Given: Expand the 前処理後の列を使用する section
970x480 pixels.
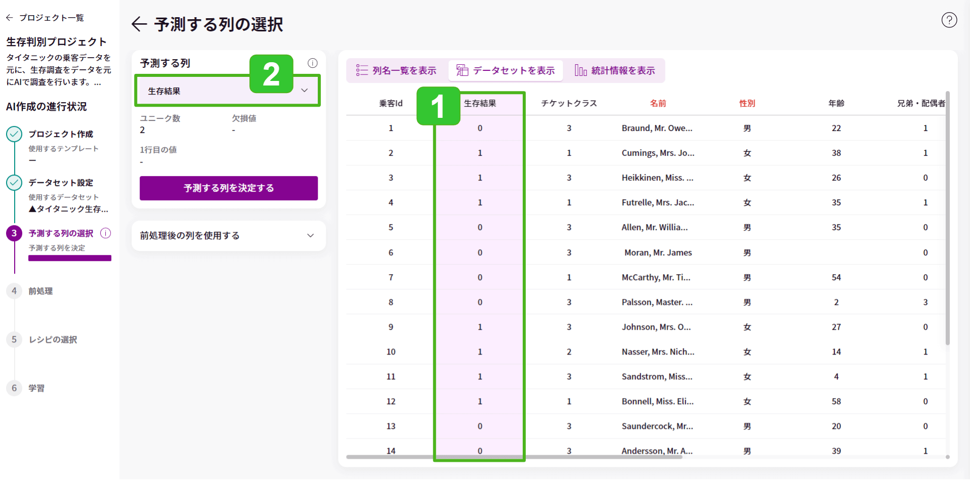Looking at the screenshot, I should click(229, 236).
